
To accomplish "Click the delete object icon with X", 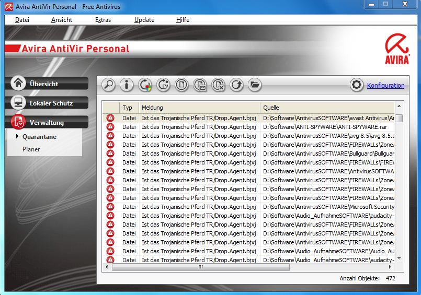I will (218, 85).
